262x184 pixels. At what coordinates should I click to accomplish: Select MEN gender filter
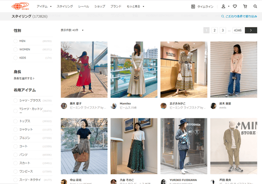tap(16, 41)
